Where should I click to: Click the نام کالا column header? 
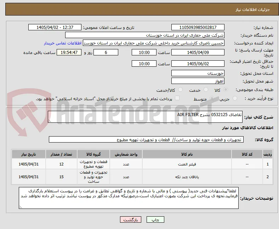187,154
